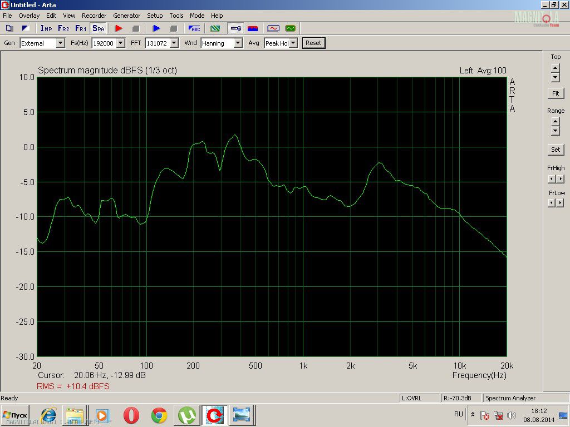
Task: Start the generator with the blue play button
Action: 156,28
